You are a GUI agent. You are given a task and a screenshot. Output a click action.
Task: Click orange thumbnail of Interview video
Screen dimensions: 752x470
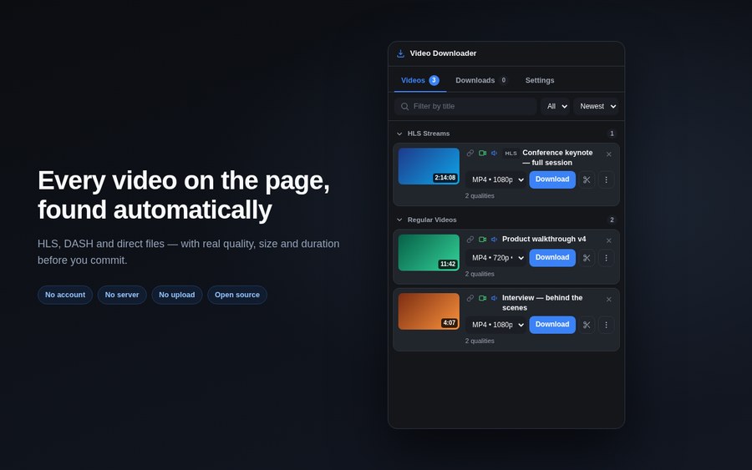pyautogui.click(x=429, y=311)
